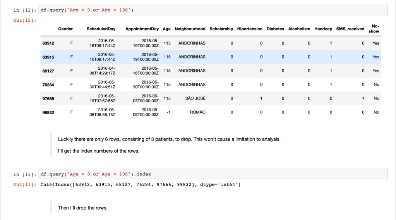396x220 pixels.
Task: Select row index 99832 with Age -1
Action: [48, 112]
